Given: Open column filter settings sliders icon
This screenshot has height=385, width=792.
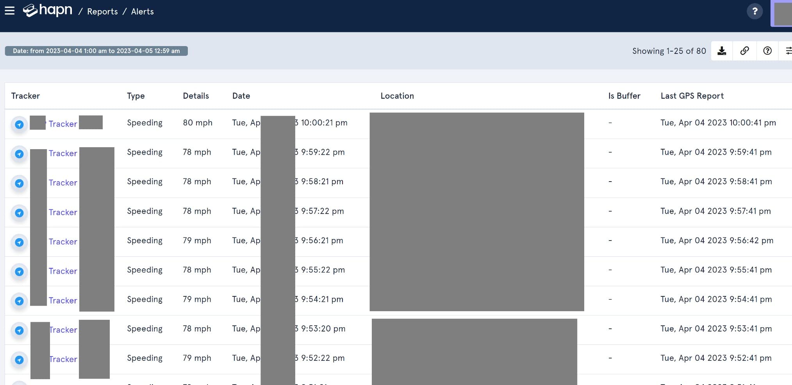Looking at the screenshot, I should (x=787, y=51).
